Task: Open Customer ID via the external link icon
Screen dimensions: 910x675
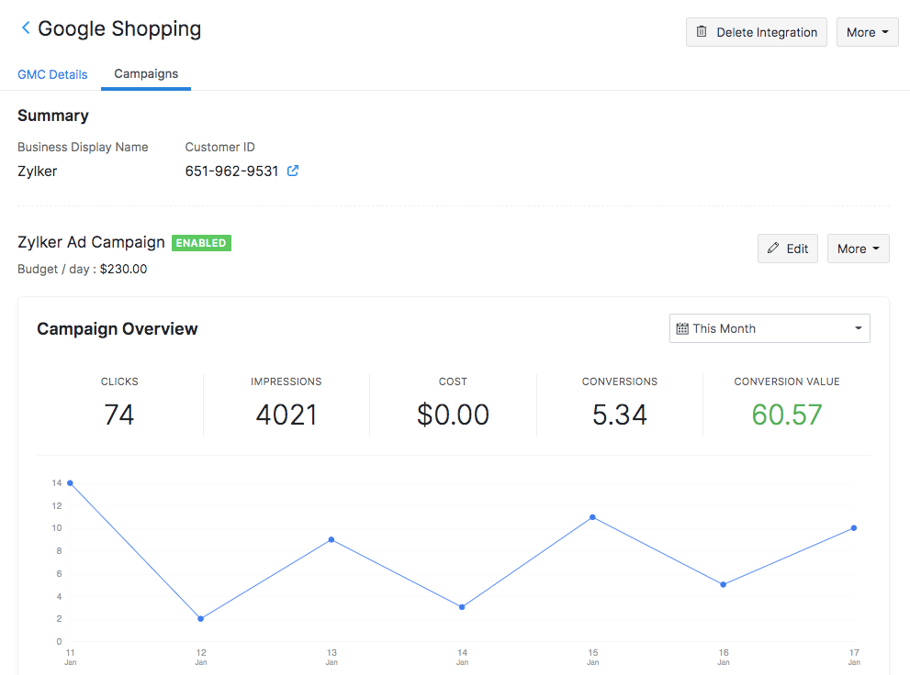Action: tap(292, 171)
